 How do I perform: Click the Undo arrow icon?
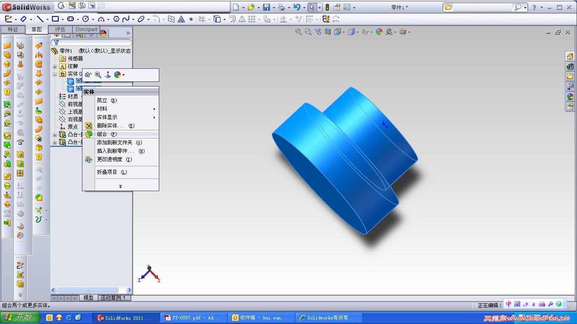coord(297,7)
